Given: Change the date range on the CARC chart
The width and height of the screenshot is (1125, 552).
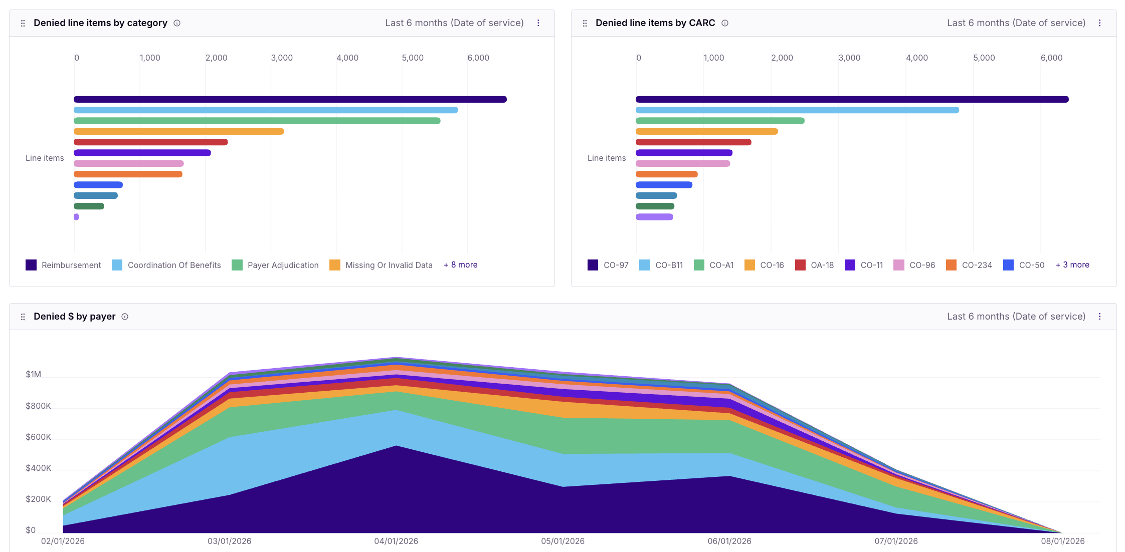Looking at the screenshot, I should (1016, 23).
